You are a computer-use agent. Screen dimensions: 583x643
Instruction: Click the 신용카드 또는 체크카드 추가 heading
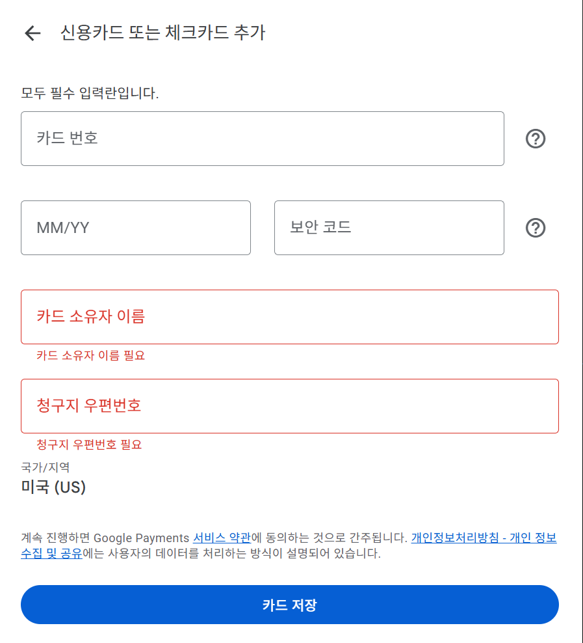(x=162, y=33)
